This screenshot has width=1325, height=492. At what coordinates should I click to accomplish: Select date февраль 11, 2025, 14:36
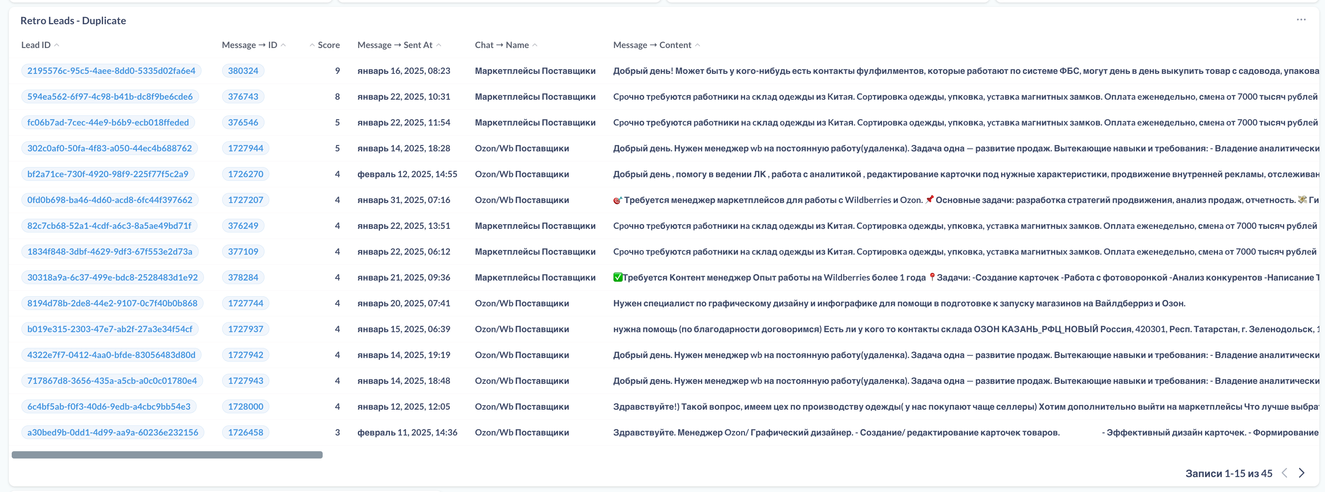[x=407, y=432]
